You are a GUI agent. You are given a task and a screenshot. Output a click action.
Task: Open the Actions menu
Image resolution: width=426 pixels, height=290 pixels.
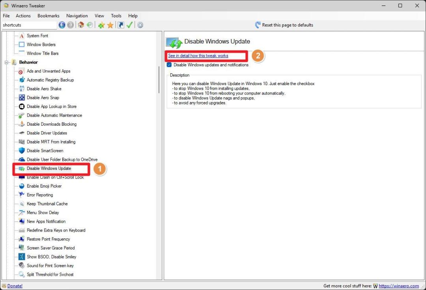coord(23,16)
